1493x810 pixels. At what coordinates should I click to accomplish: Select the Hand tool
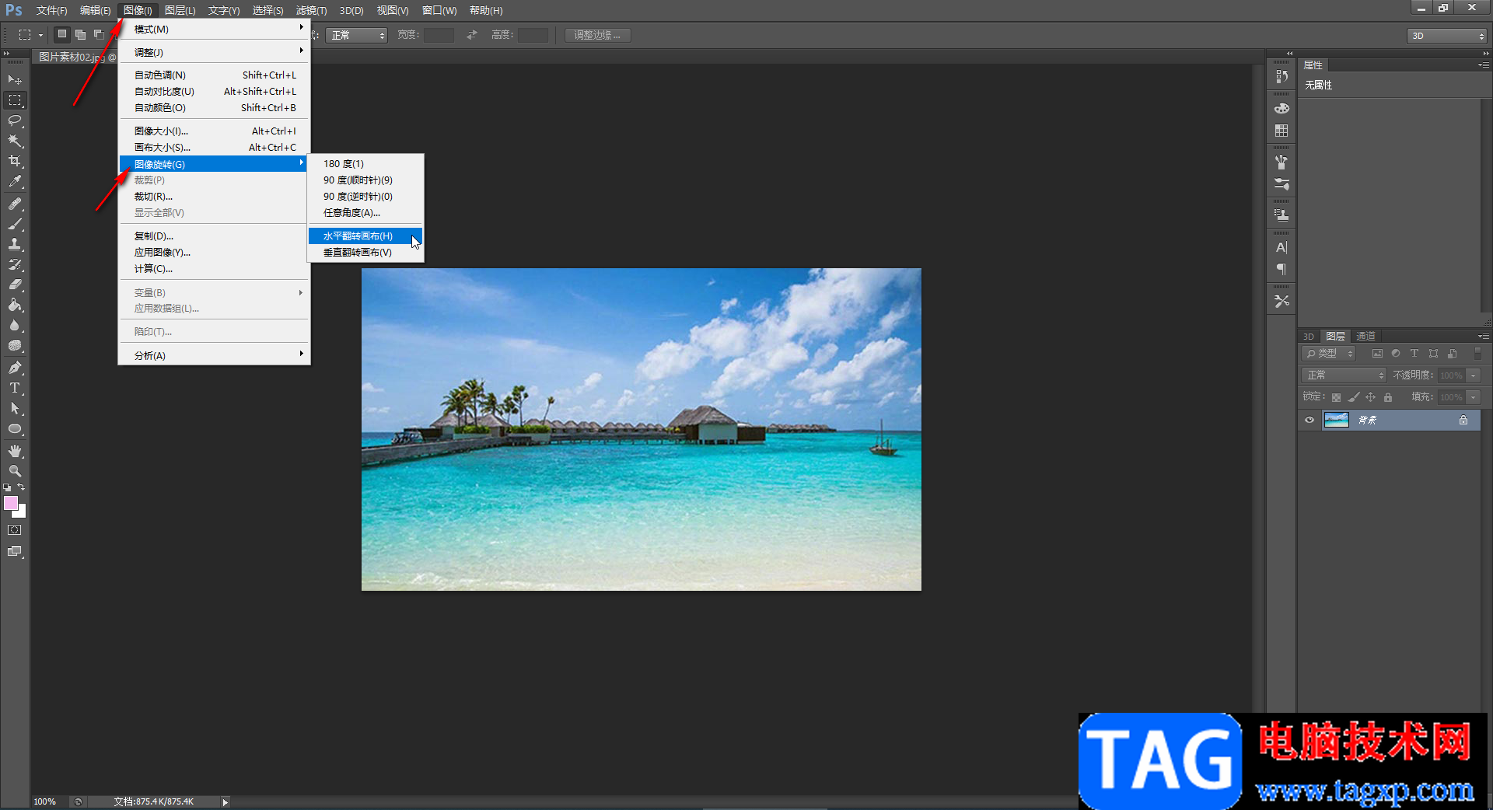click(x=15, y=451)
